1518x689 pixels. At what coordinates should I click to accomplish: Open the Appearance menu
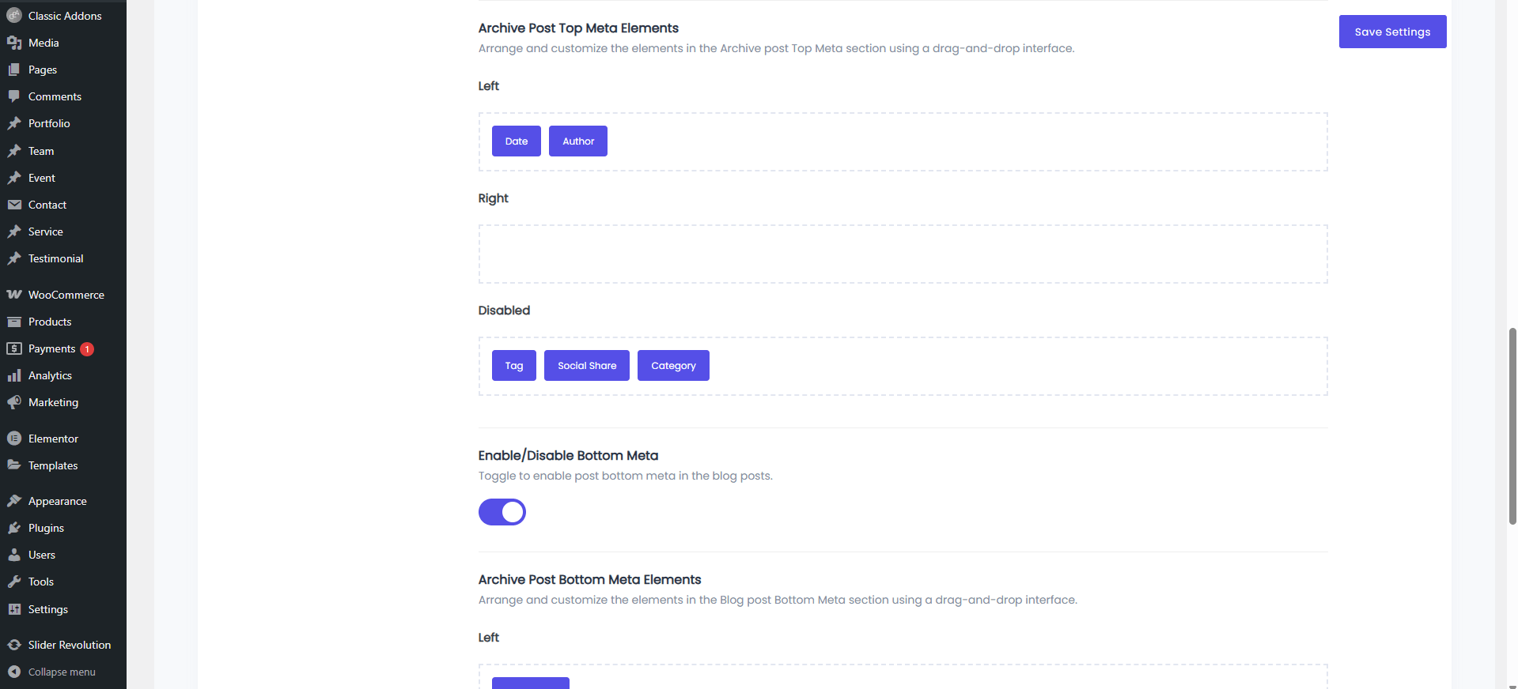click(57, 501)
